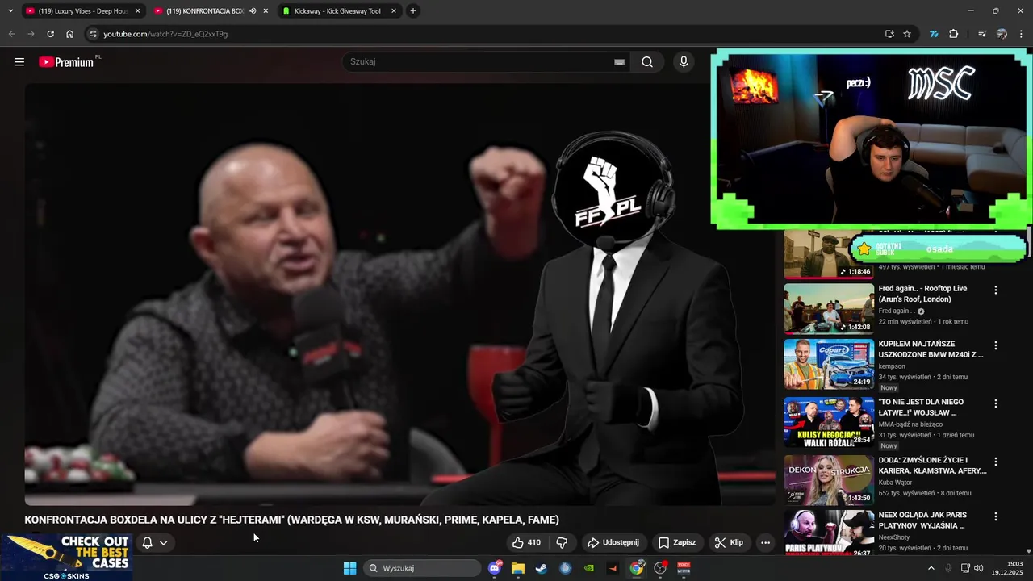Open KUPIŁEM NAJTAŃSZE BMW M240i thumbnail
1033x581 pixels.
(829, 364)
